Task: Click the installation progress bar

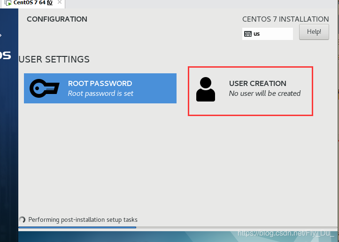Action: (x=178, y=227)
